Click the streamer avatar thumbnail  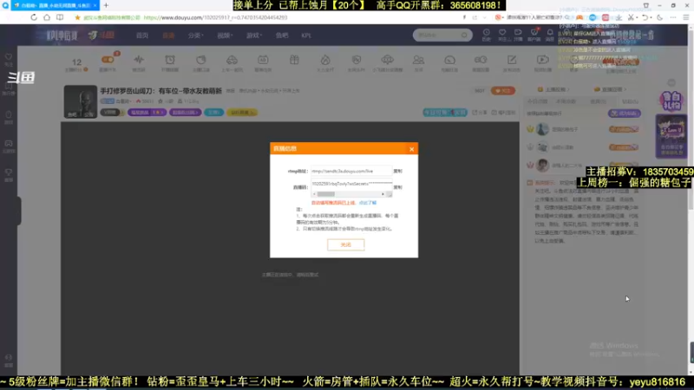click(80, 101)
